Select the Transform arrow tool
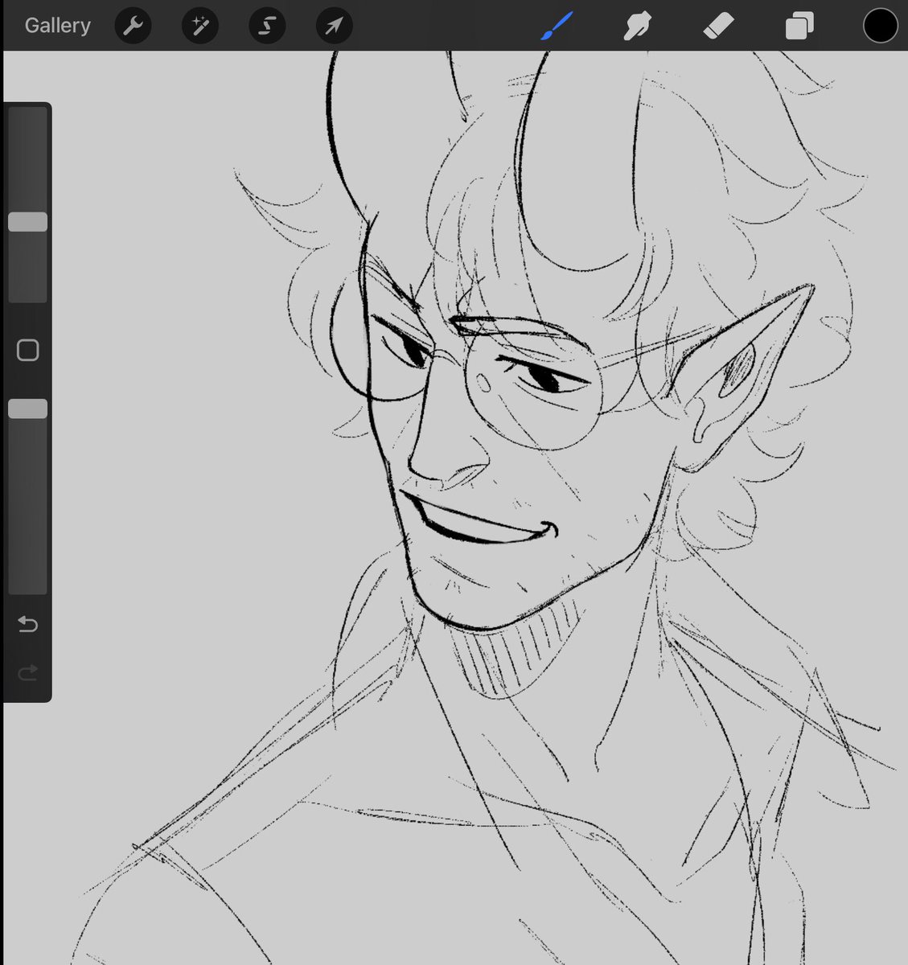This screenshot has height=965, width=908. (x=333, y=25)
